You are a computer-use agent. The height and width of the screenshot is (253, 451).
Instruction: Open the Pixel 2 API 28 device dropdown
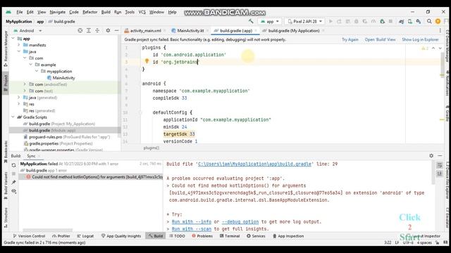pyautogui.click(x=305, y=21)
